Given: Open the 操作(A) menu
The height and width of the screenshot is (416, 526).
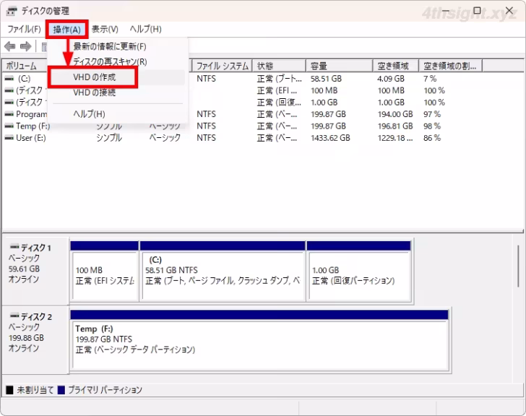Looking at the screenshot, I should click(x=66, y=30).
